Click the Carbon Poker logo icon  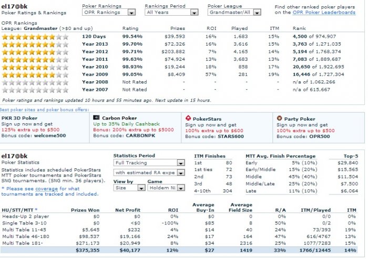(96, 117)
